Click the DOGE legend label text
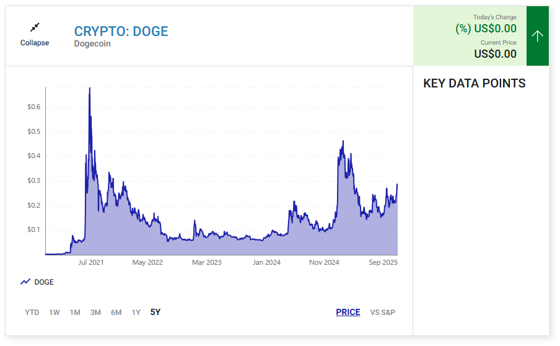The image size is (560, 346). tap(44, 282)
